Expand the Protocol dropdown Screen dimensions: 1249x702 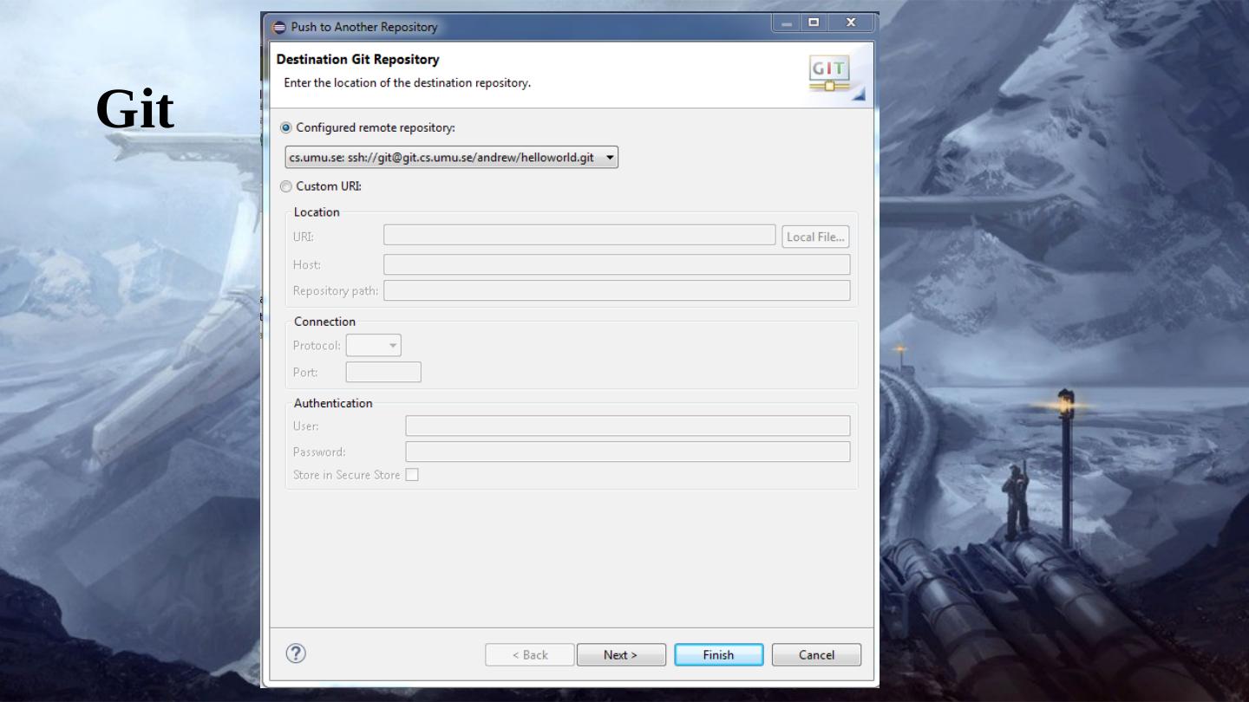pyautogui.click(x=373, y=346)
